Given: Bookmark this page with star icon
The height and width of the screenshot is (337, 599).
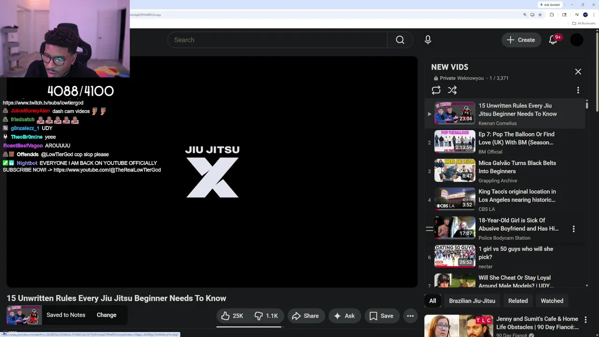Looking at the screenshot, I should click(x=540, y=15).
